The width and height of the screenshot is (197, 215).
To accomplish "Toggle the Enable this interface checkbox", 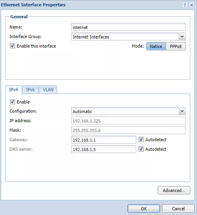I will (x=12, y=46).
